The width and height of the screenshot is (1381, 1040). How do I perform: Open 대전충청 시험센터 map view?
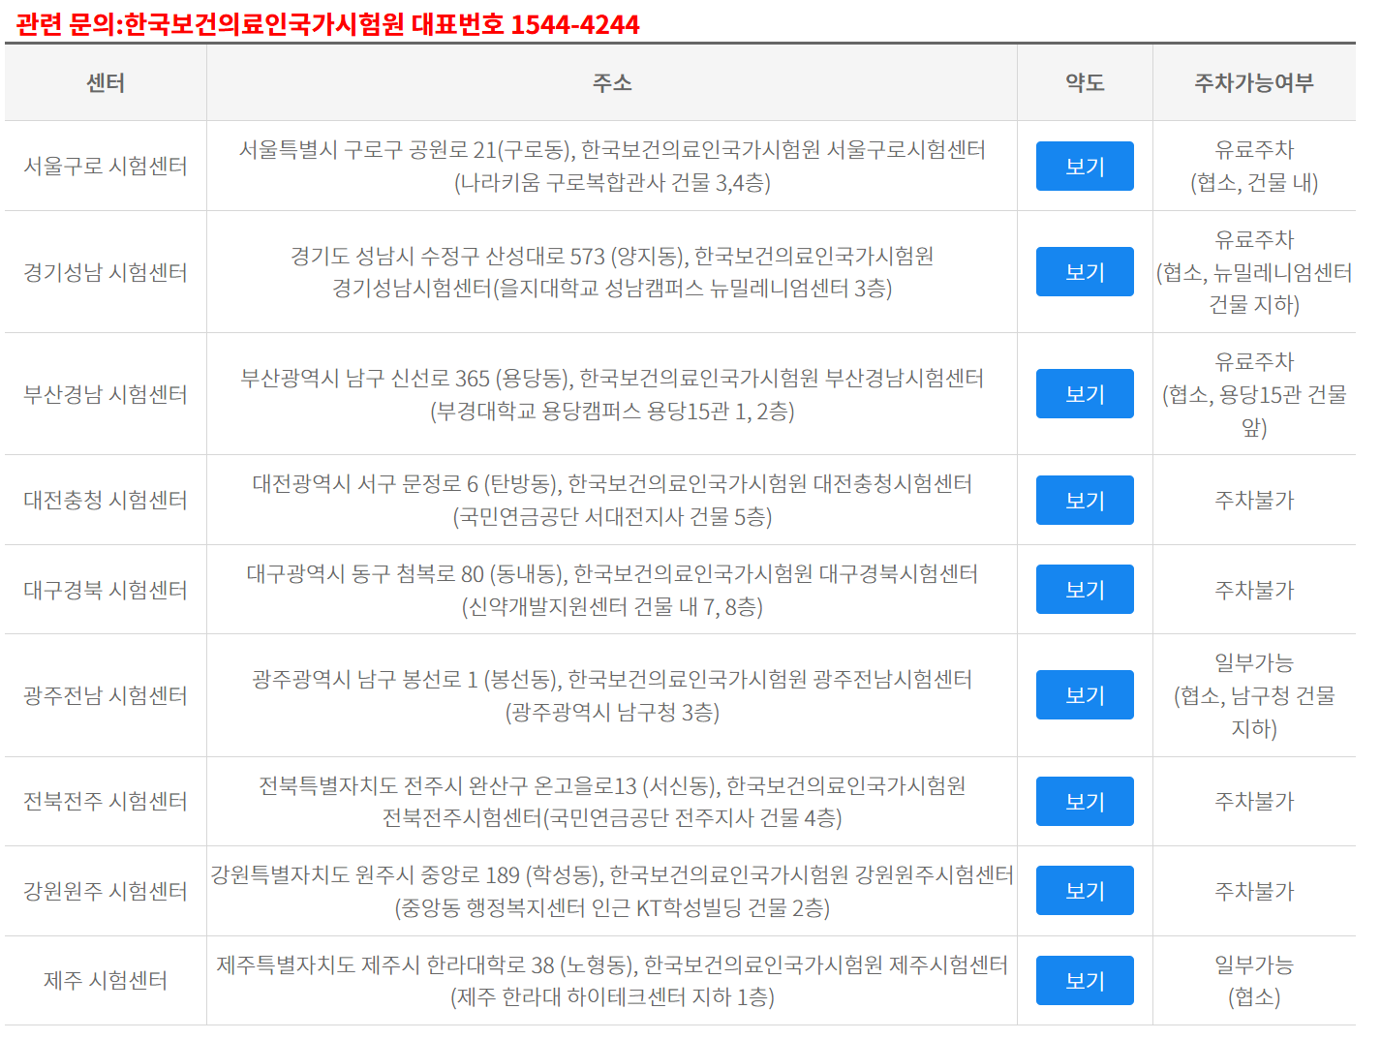[x=1084, y=500]
